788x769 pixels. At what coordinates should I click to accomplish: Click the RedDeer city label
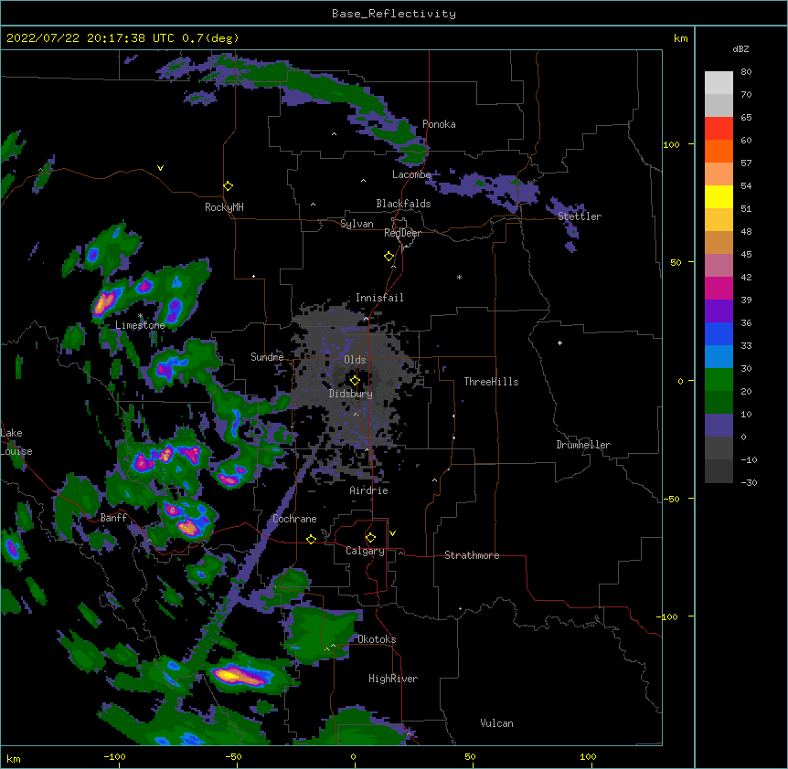tap(402, 233)
